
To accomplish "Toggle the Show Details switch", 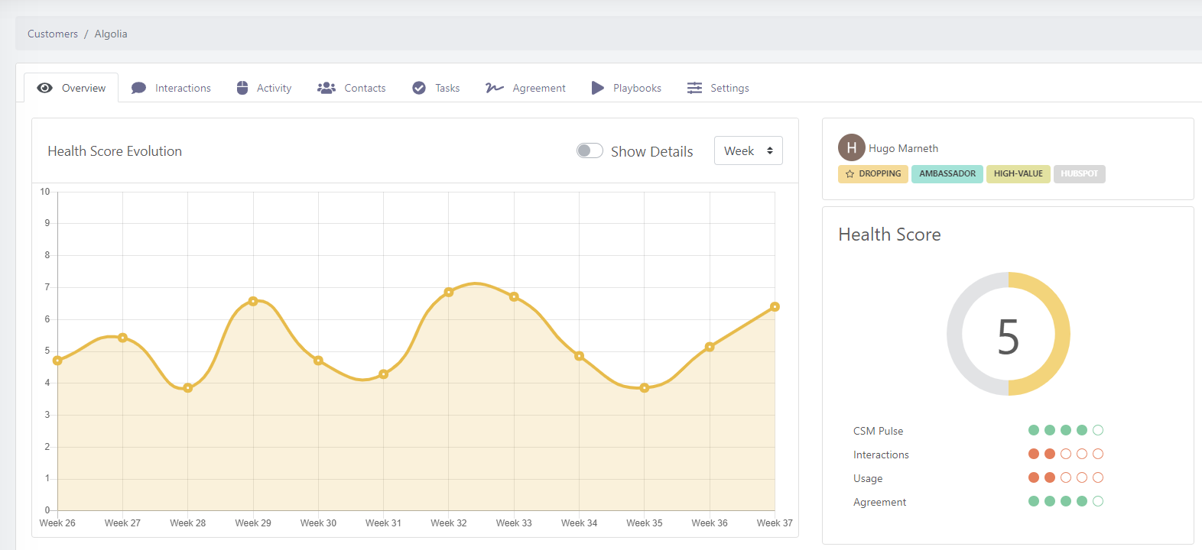I will pyautogui.click(x=590, y=150).
